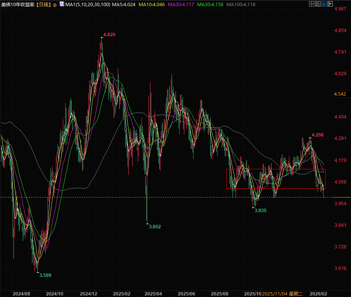351x297 pixels.
Task: Click the axis-with-left-arrow chart icon
Action: pyautogui.click(x=318, y=4)
